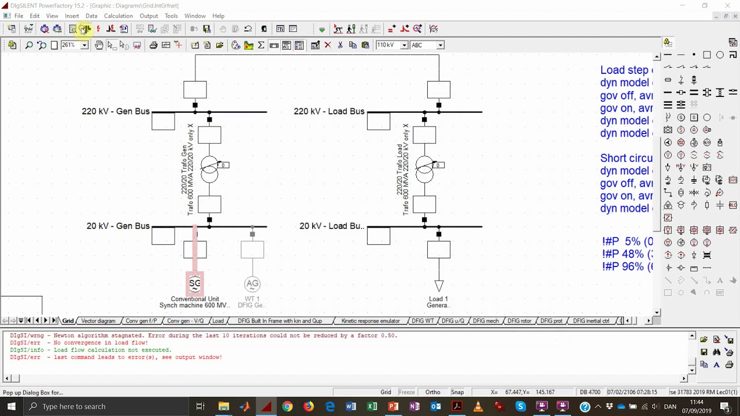Click the Newton algorithm stagnated warning line
The image size is (740, 416).
[x=203, y=335]
